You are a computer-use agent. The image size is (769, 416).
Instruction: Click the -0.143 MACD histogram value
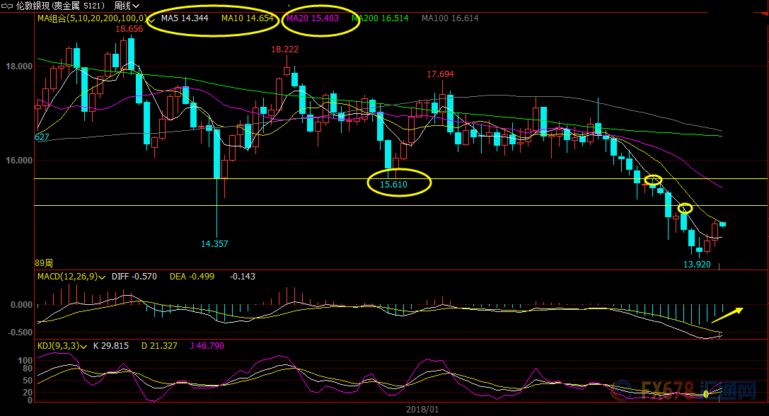(243, 277)
